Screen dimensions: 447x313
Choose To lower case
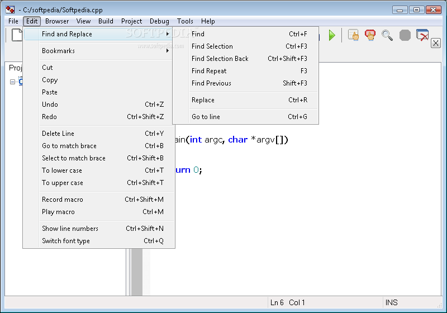click(98, 170)
